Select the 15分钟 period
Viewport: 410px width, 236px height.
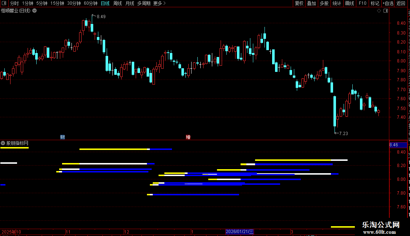pos(57,3)
